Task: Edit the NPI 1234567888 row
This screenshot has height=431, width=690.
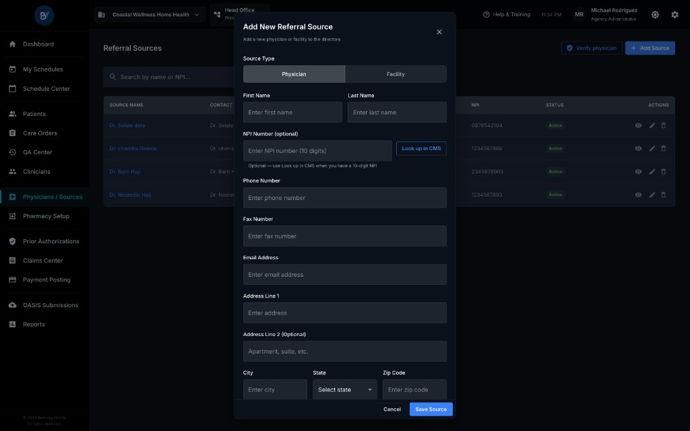Action: [x=652, y=149]
